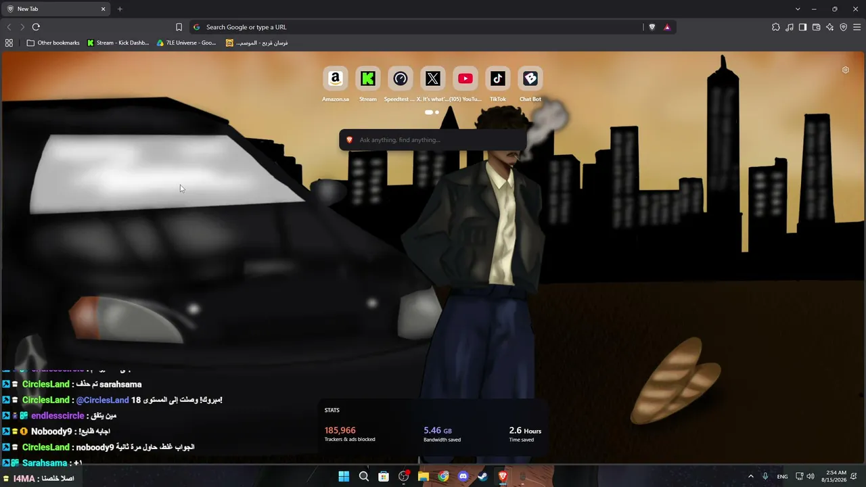The image size is (866, 487).
Task: Click Brave browser taskbar icon
Action: click(503, 476)
